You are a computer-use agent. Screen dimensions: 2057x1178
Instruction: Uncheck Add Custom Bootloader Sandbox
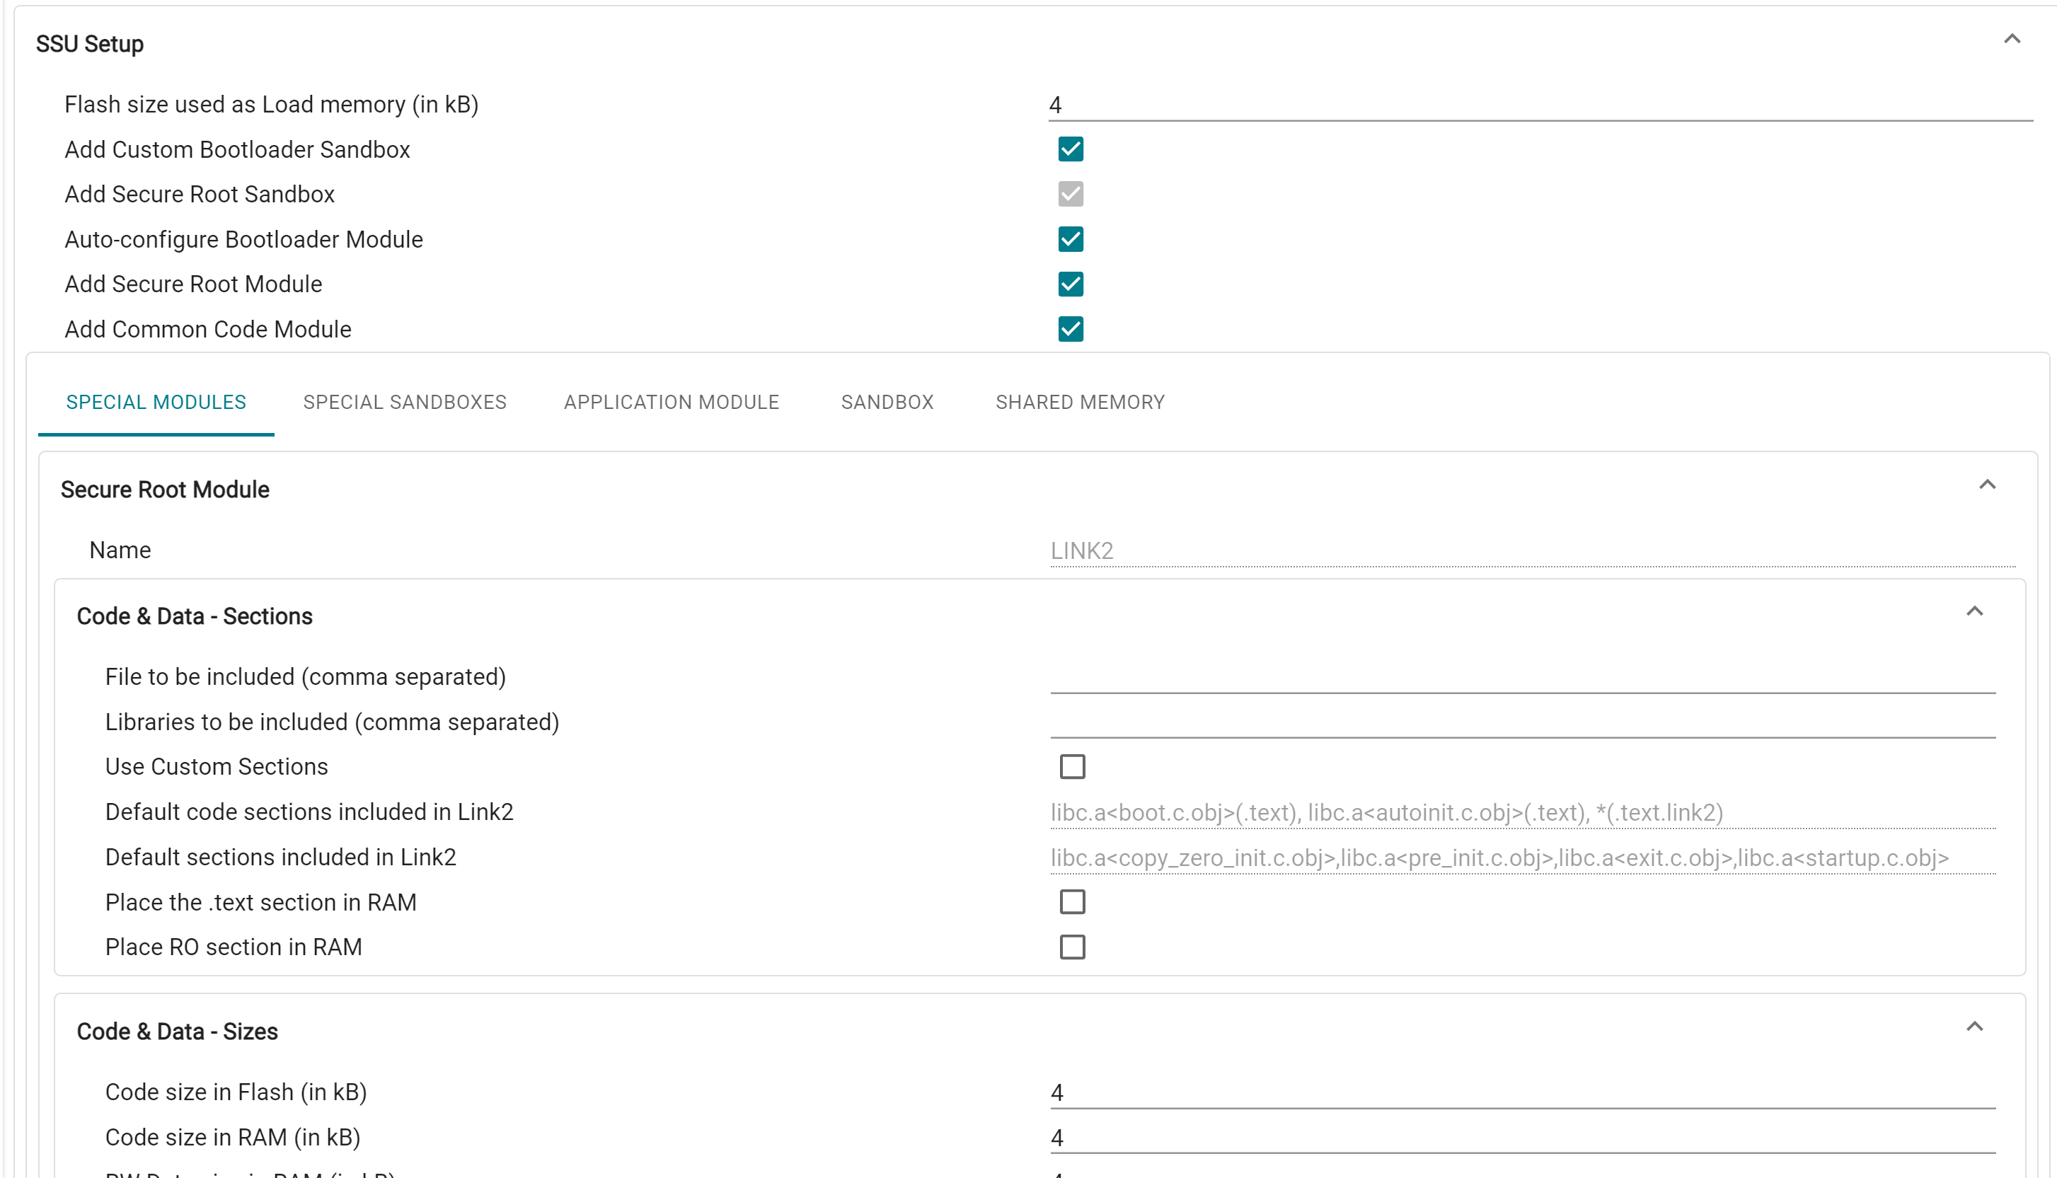[1070, 149]
